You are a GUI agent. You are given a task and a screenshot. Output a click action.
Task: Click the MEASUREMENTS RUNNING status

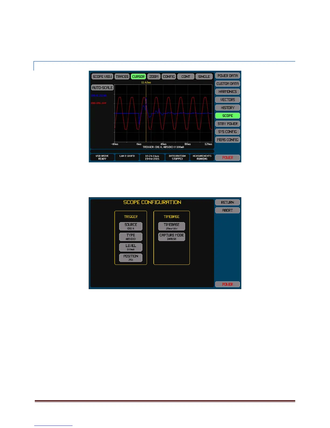(202, 157)
